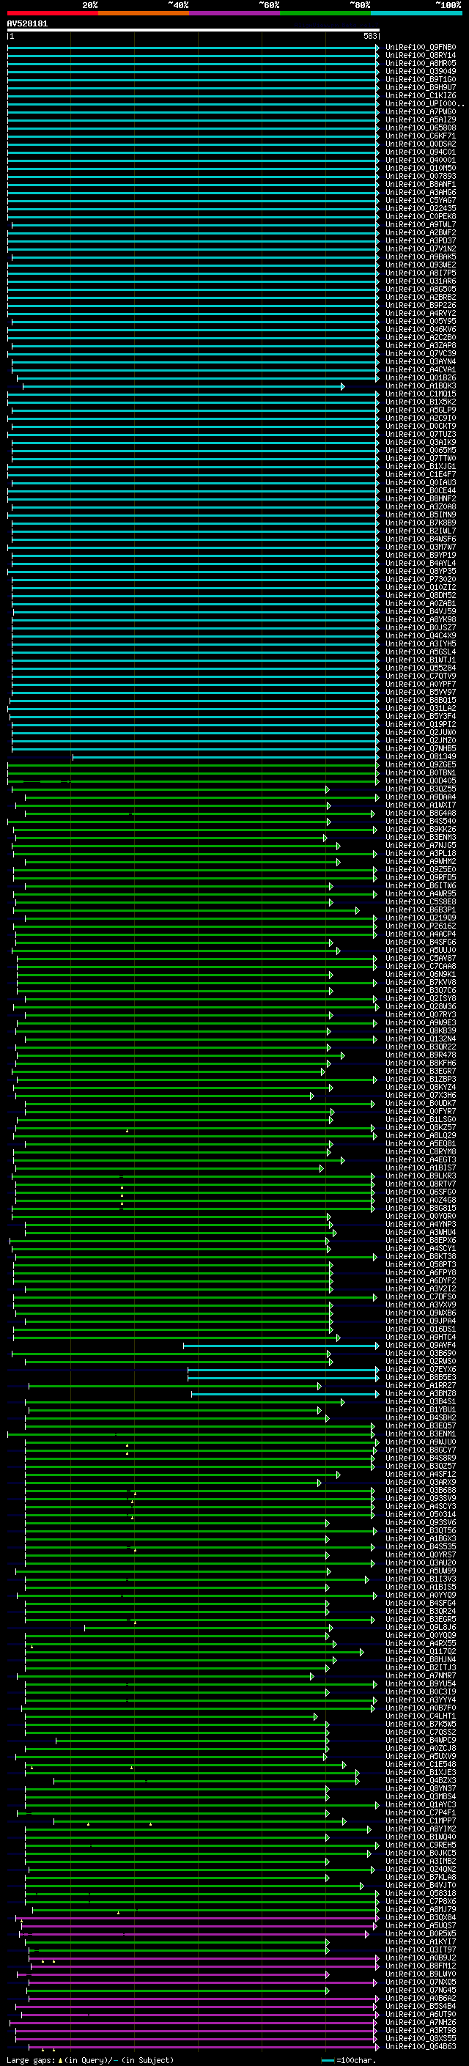
Task: Select hit label UniRef100_A3PD37
Action: click(x=421, y=240)
